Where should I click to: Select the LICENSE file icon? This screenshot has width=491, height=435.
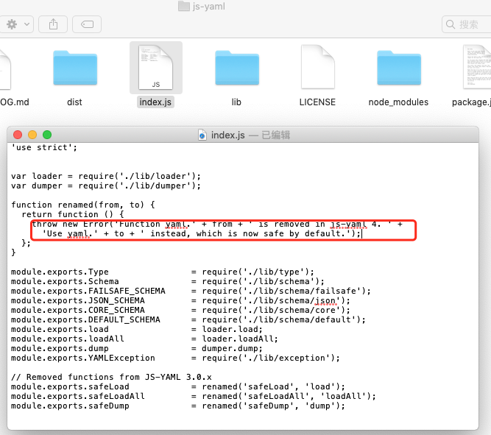pyautogui.click(x=317, y=67)
